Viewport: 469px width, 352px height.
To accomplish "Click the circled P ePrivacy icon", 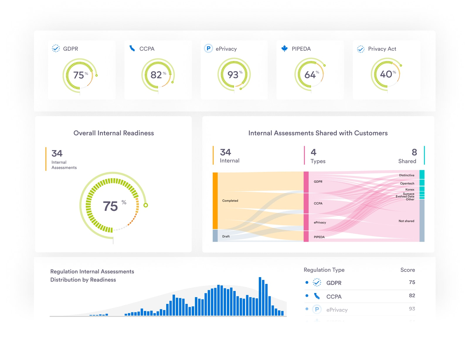I will pyautogui.click(x=208, y=49).
